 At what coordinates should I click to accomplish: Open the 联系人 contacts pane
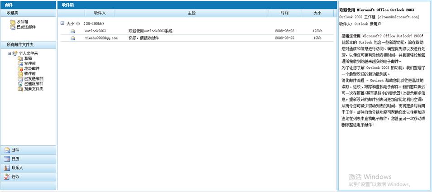pyautogui.click(x=28, y=168)
